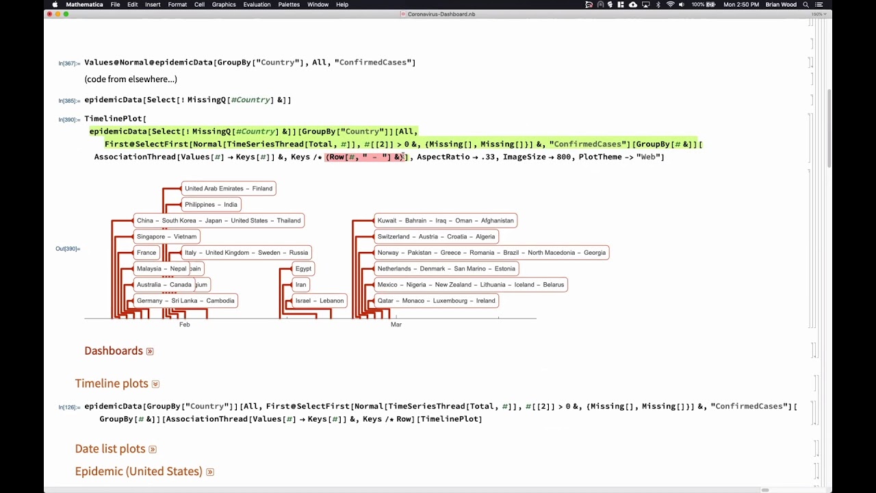Click the Out[390] cell label

point(68,249)
